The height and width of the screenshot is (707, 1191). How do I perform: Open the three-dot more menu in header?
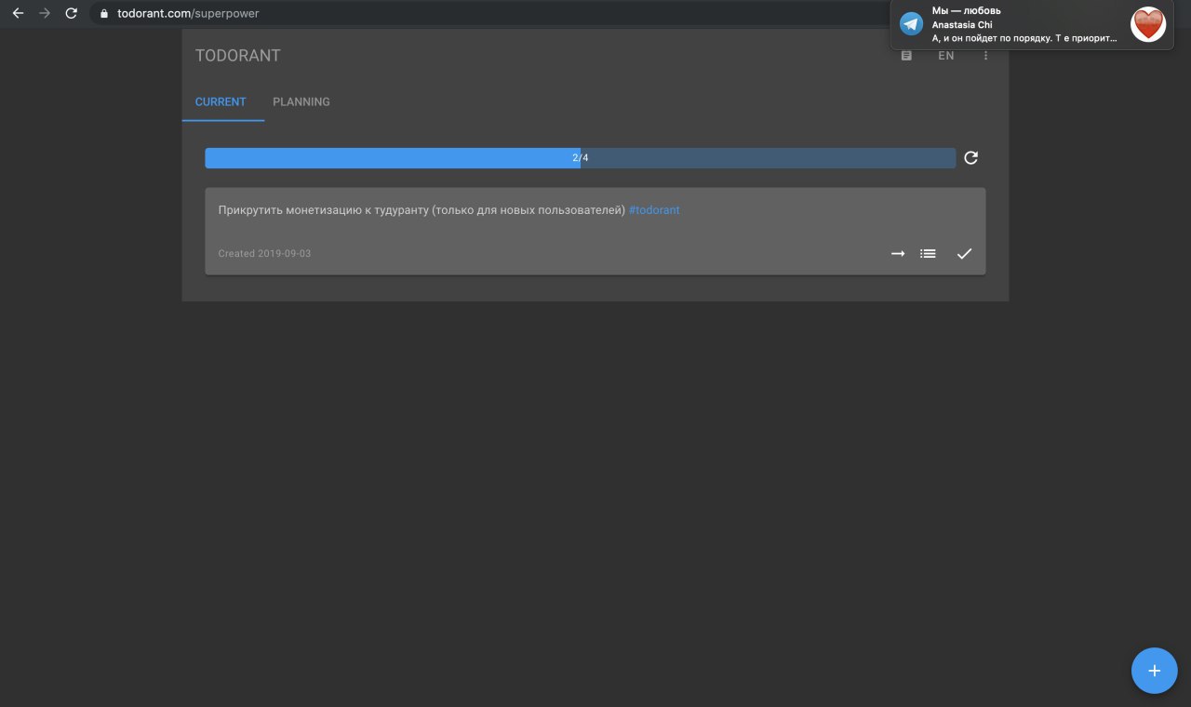[x=985, y=56]
